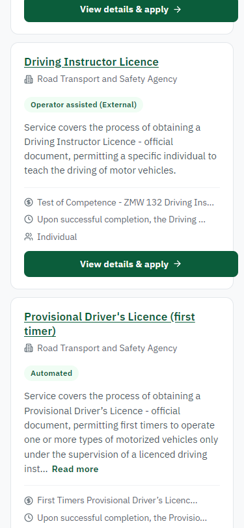Click the clock icon in Driving Instructor card
244x528 pixels.
[x=29, y=220]
